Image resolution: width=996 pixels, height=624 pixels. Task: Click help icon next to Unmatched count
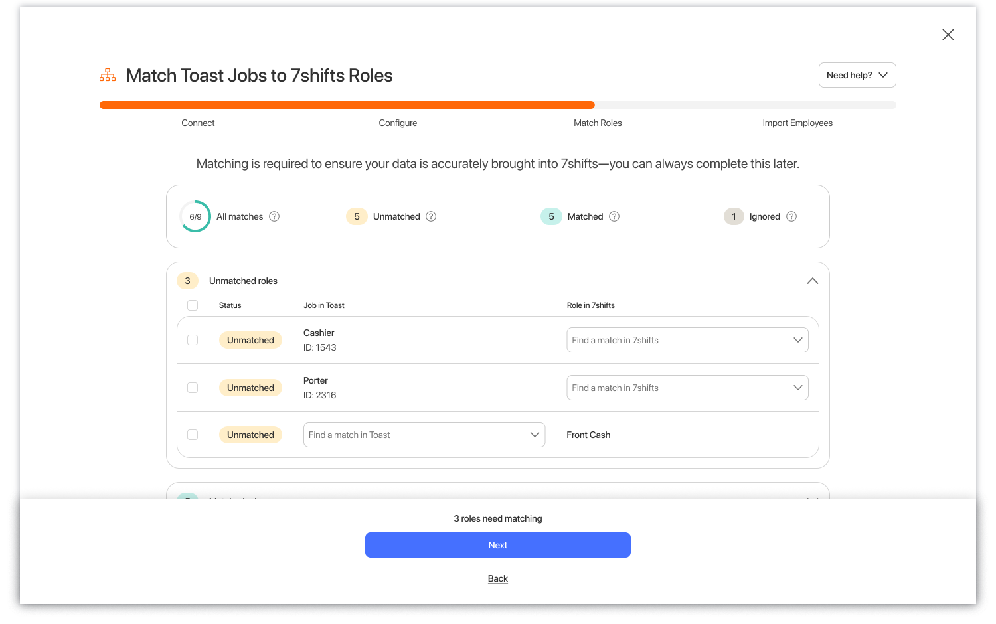(431, 216)
